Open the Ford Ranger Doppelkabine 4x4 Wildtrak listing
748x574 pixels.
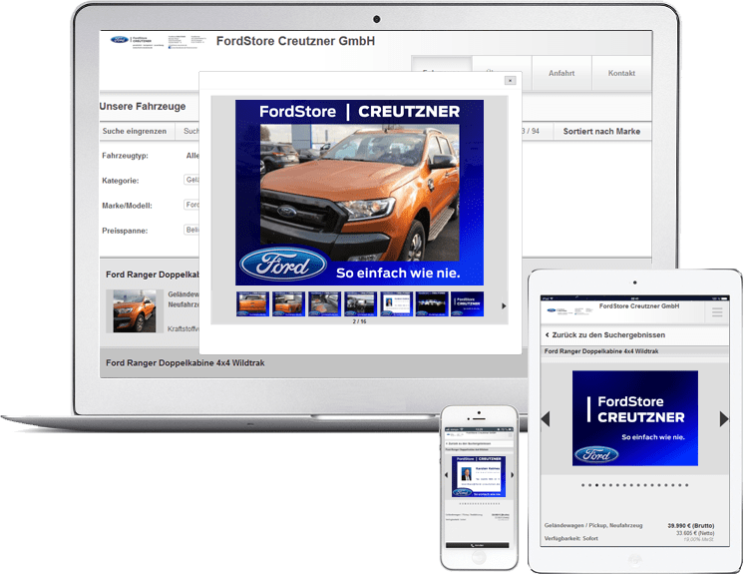click(186, 363)
